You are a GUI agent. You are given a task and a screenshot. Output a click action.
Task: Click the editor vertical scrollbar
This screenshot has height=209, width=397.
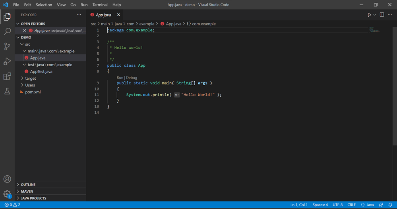pos(395,86)
